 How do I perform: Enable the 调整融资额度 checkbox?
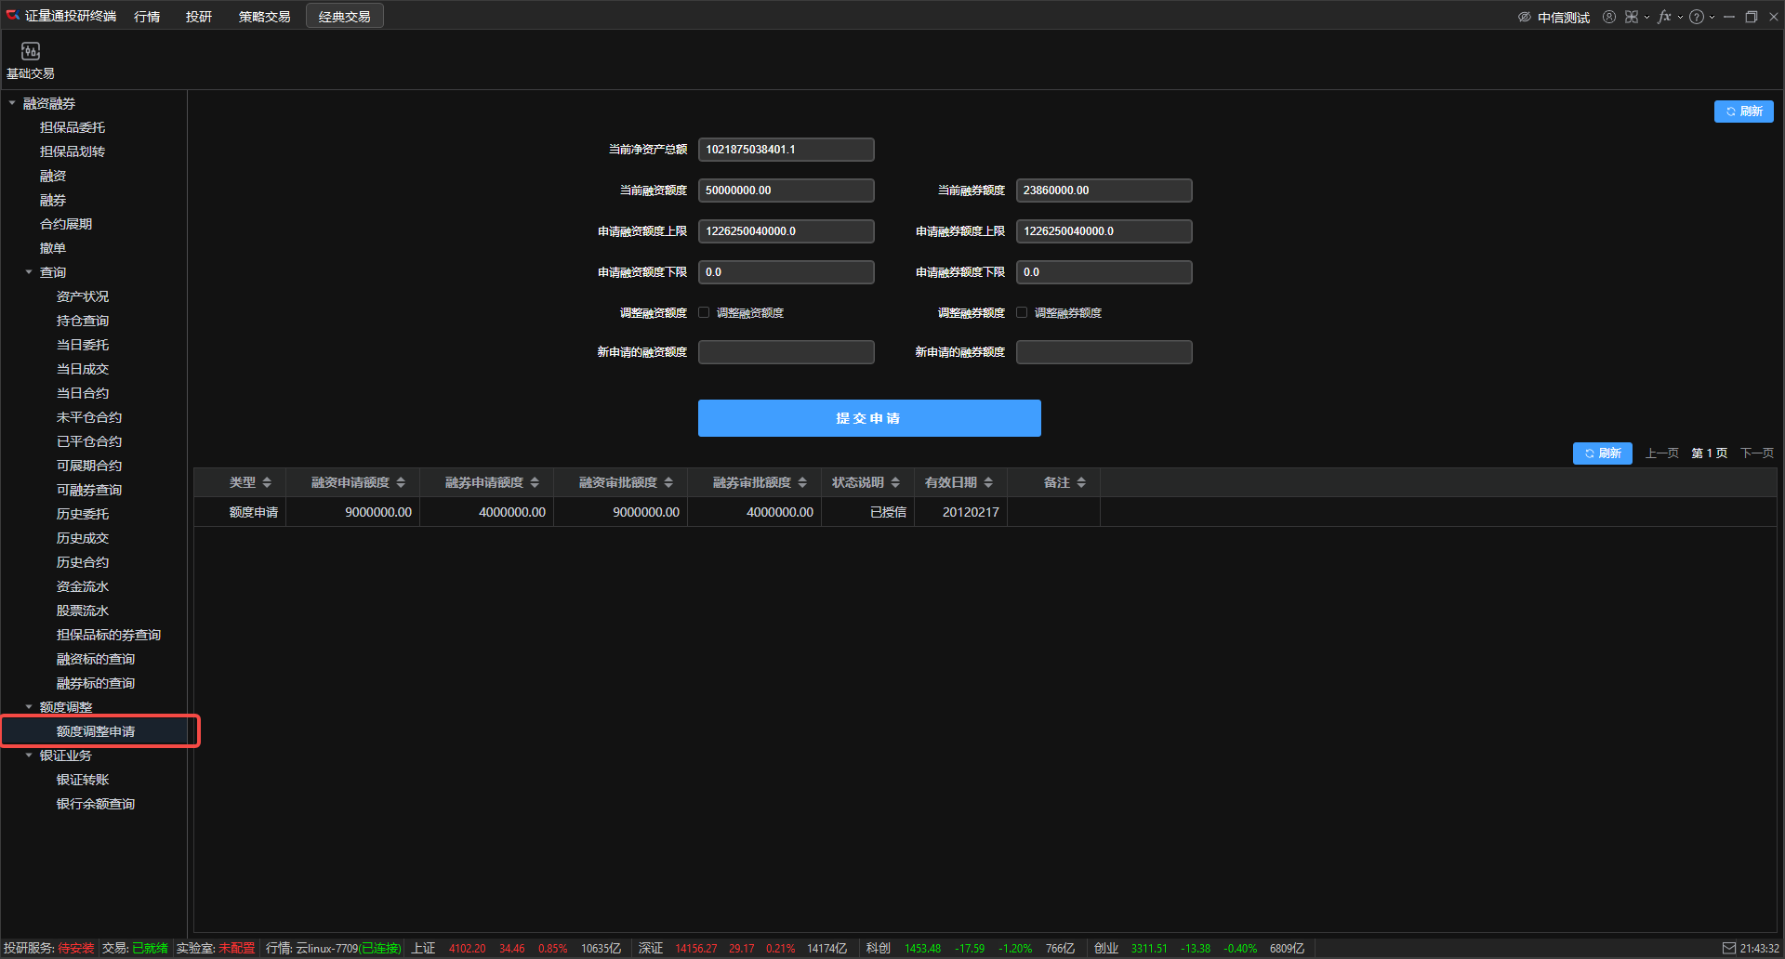coord(704,313)
